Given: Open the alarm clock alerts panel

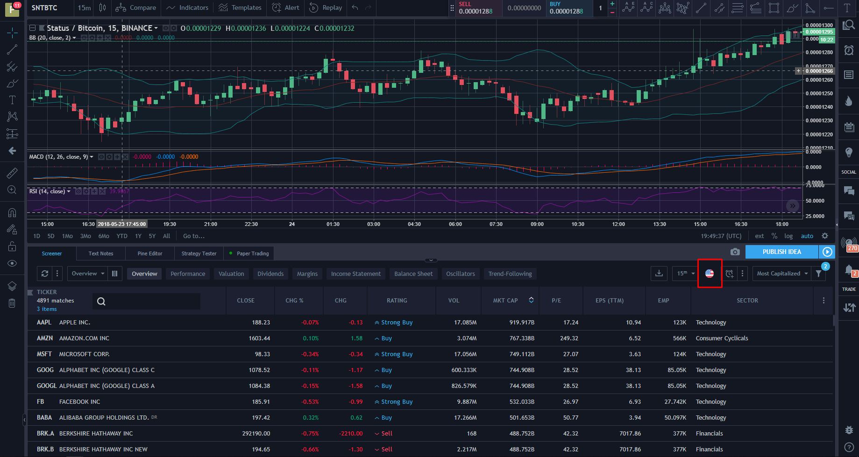Looking at the screenshot, I should point(849,50).
